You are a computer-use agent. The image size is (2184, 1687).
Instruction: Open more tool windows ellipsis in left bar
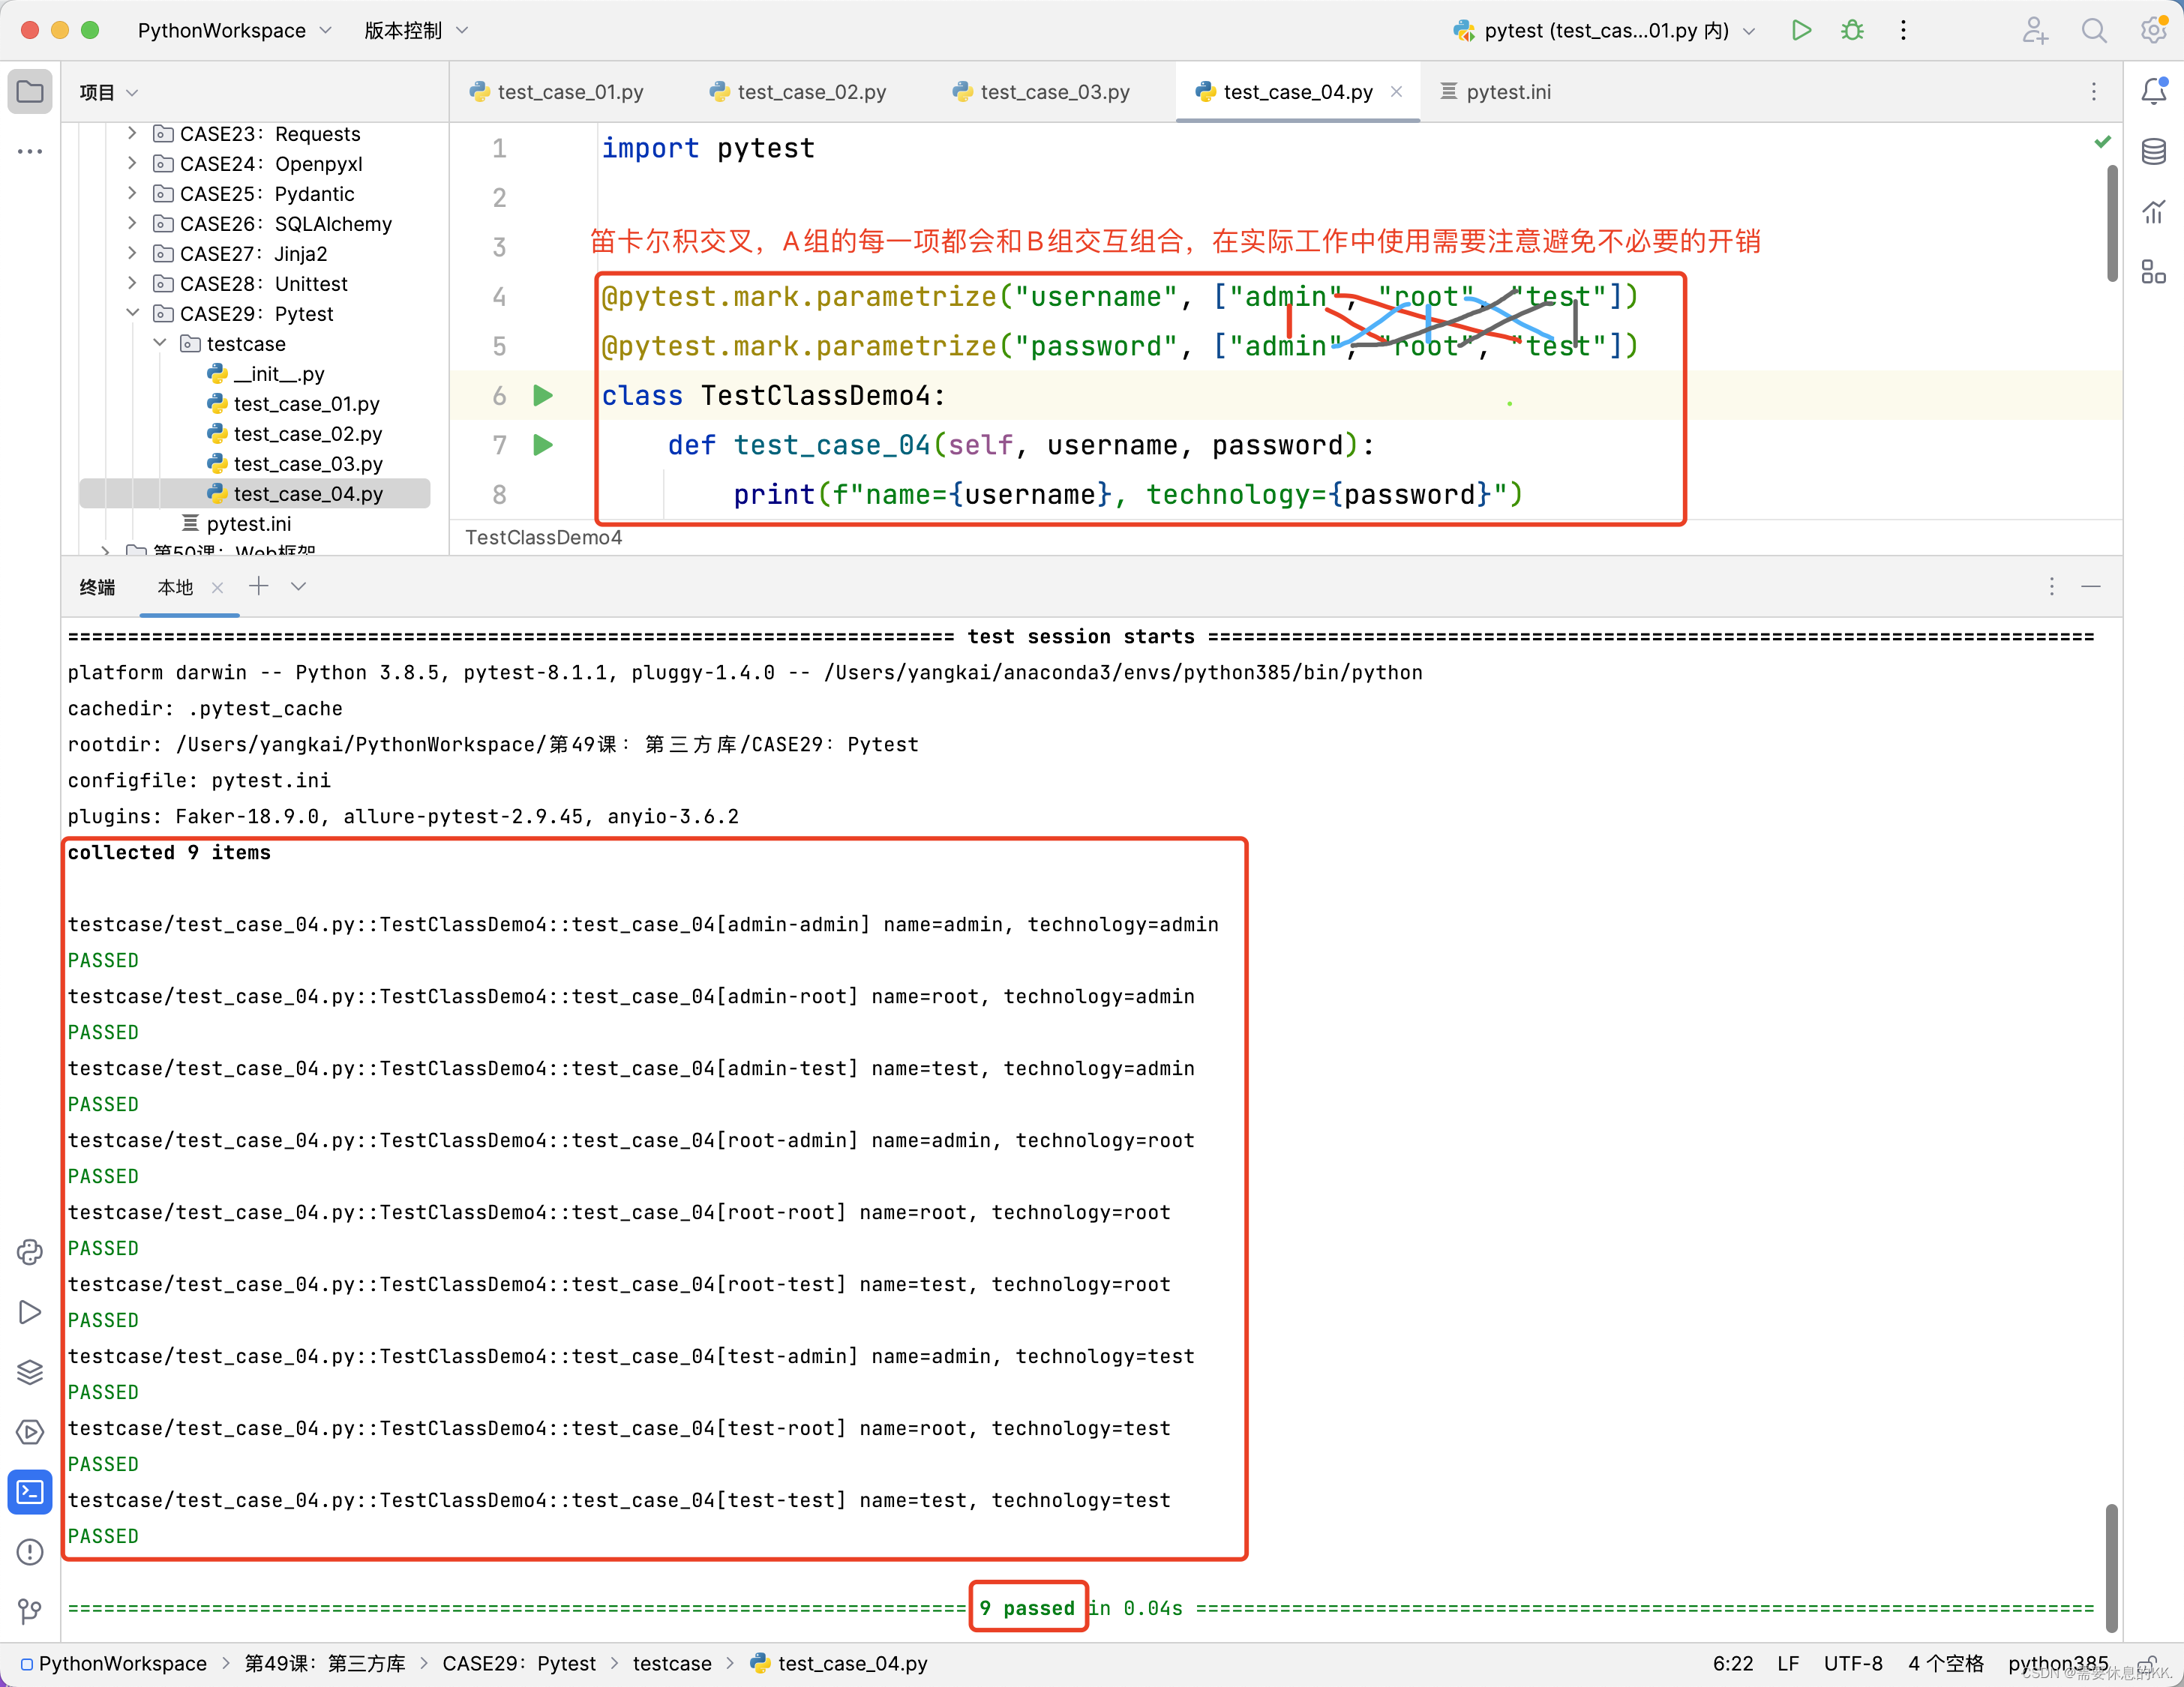[30, 152]
